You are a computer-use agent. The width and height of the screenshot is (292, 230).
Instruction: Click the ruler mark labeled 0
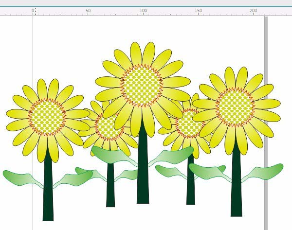tap(33, 11)
